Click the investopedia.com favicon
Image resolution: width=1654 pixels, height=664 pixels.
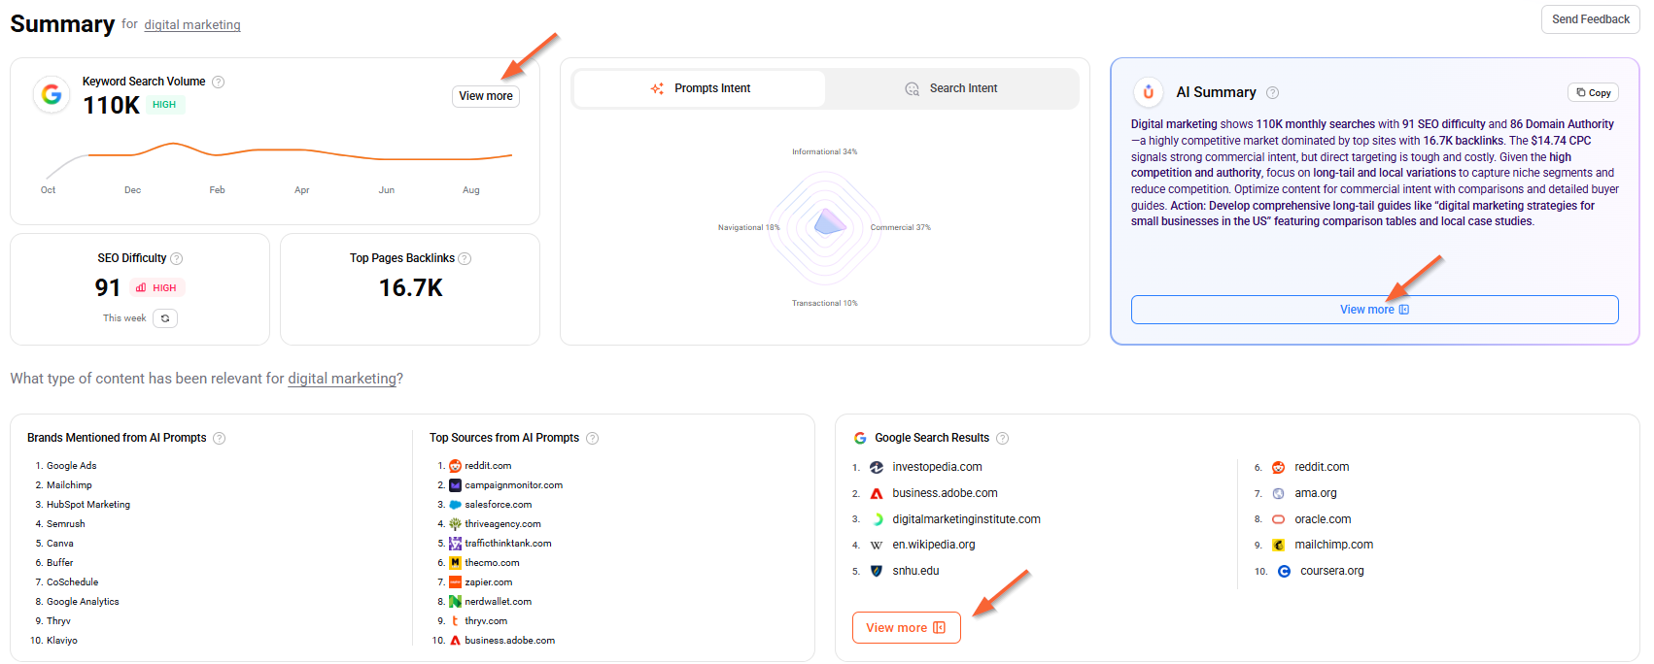(877, 467)
